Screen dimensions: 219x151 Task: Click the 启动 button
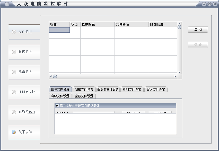point(198,30)
